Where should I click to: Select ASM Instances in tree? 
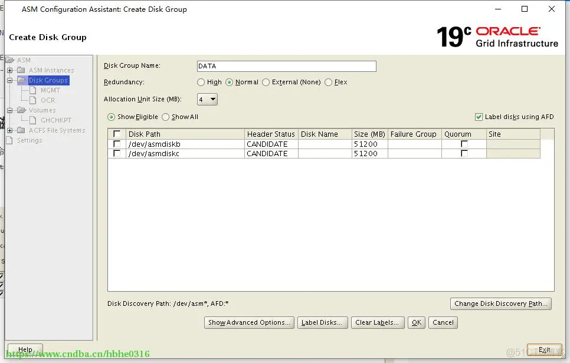(51, 70)
